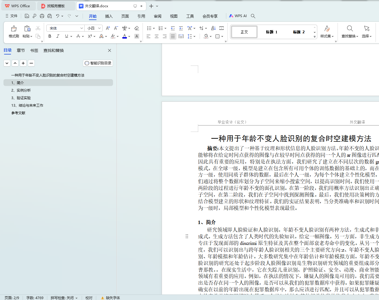This screenshot has height=300, width=379.
Task: Click the Proofread (校对) status bar button
Action: coord(89,298)
